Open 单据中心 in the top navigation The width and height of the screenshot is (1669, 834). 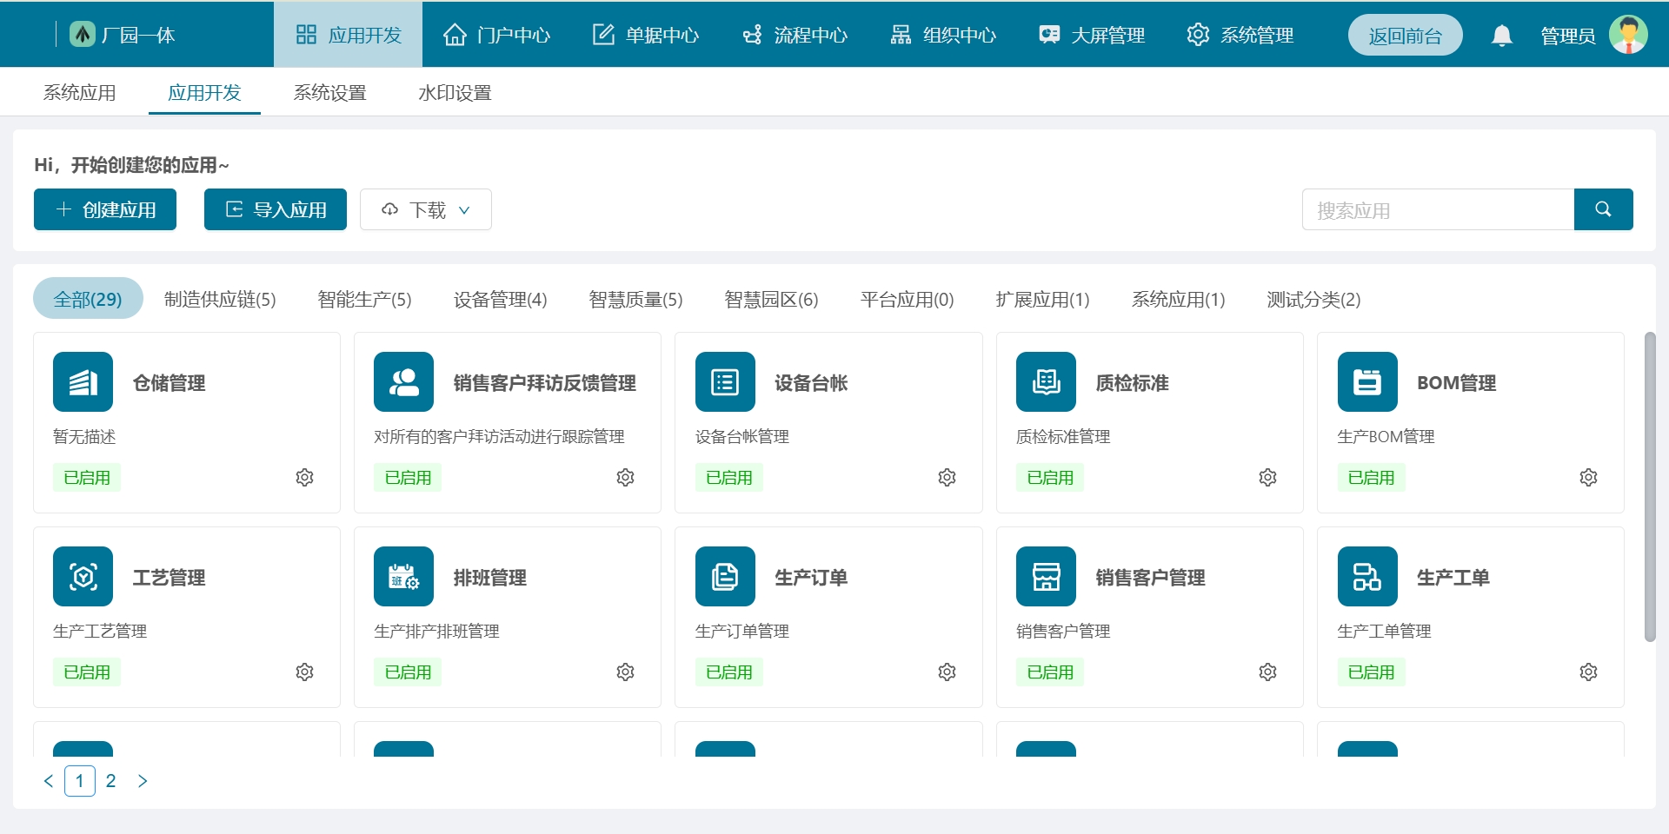point(645,35)
